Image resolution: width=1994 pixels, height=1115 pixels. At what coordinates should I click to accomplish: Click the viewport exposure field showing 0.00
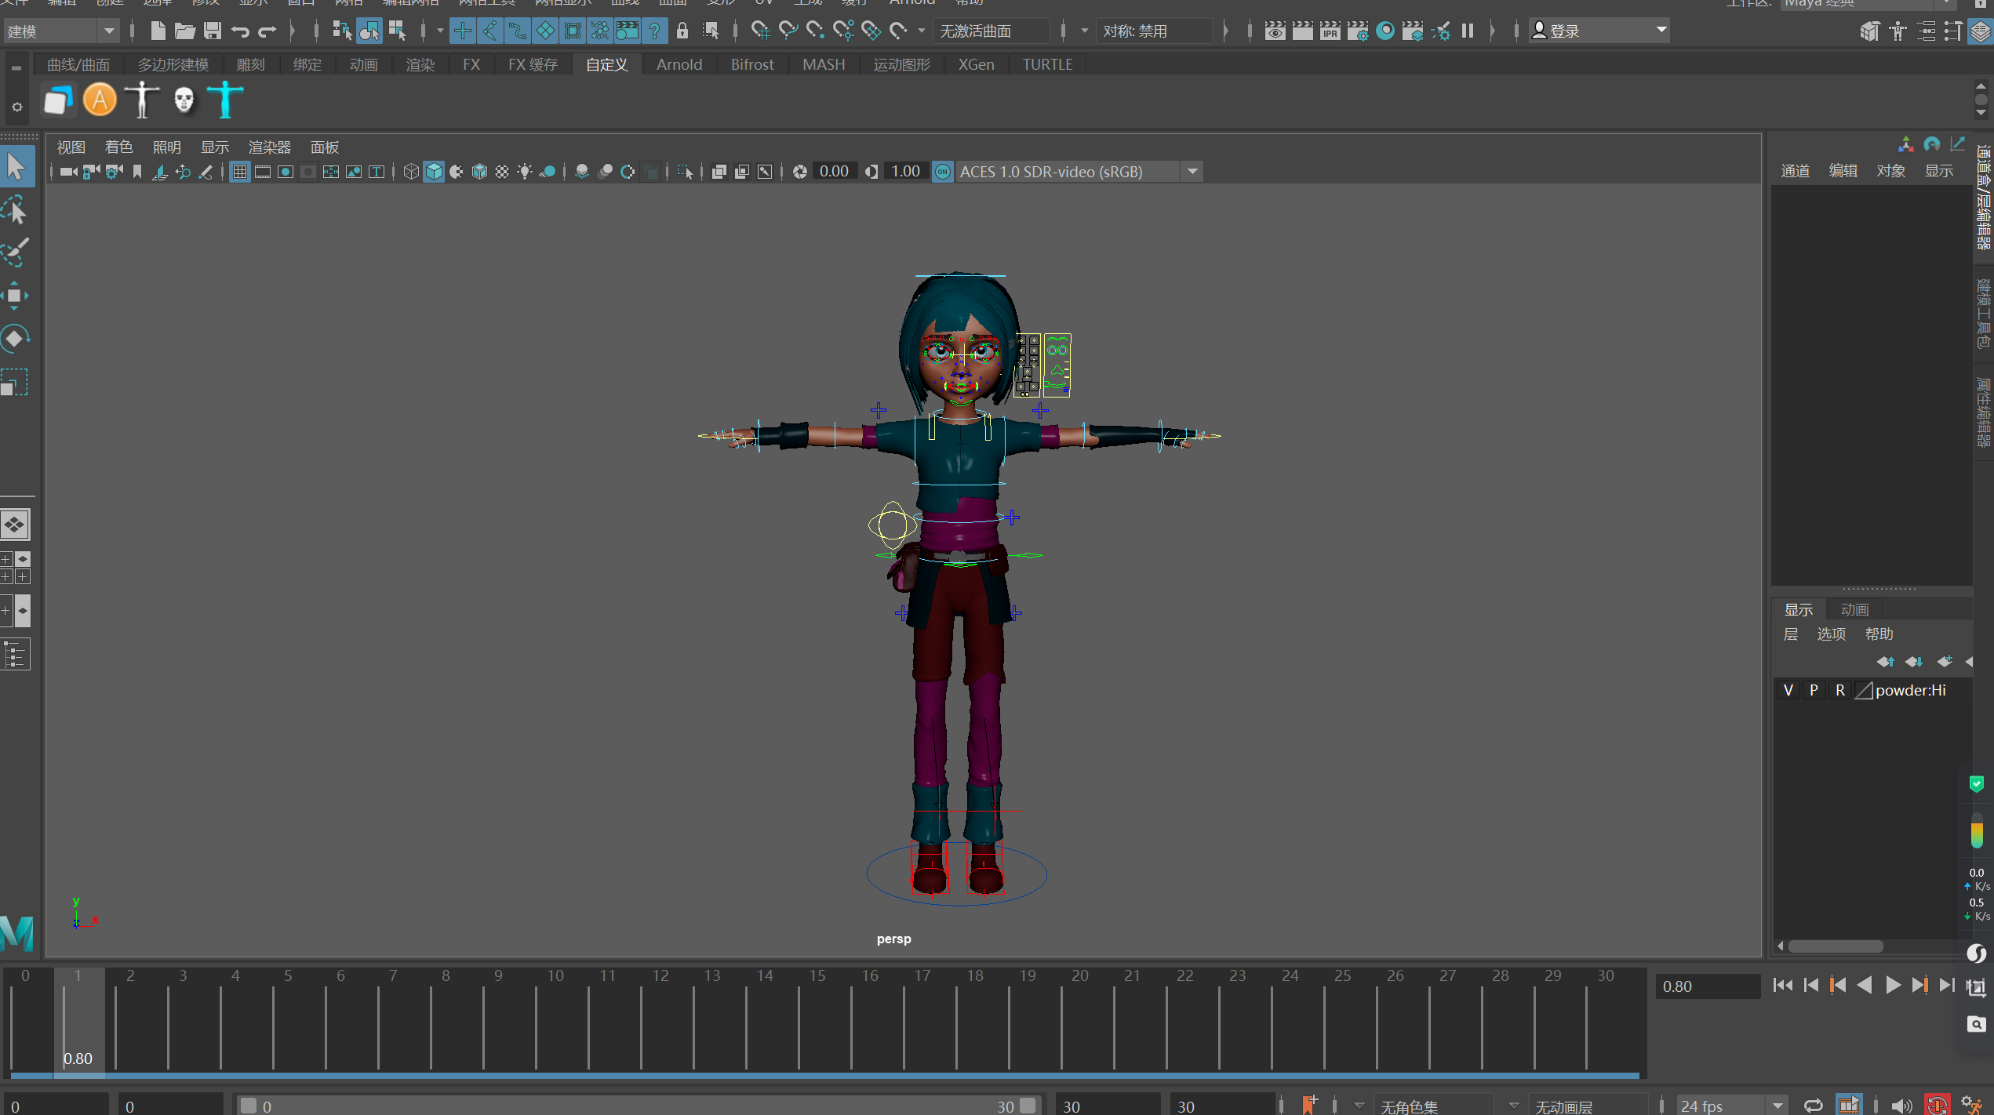pos(834,172)
